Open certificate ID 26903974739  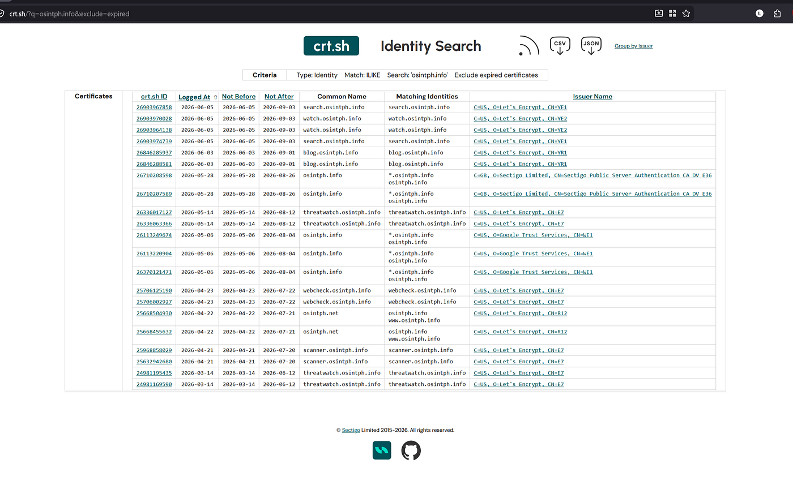[x=154, y=141]
